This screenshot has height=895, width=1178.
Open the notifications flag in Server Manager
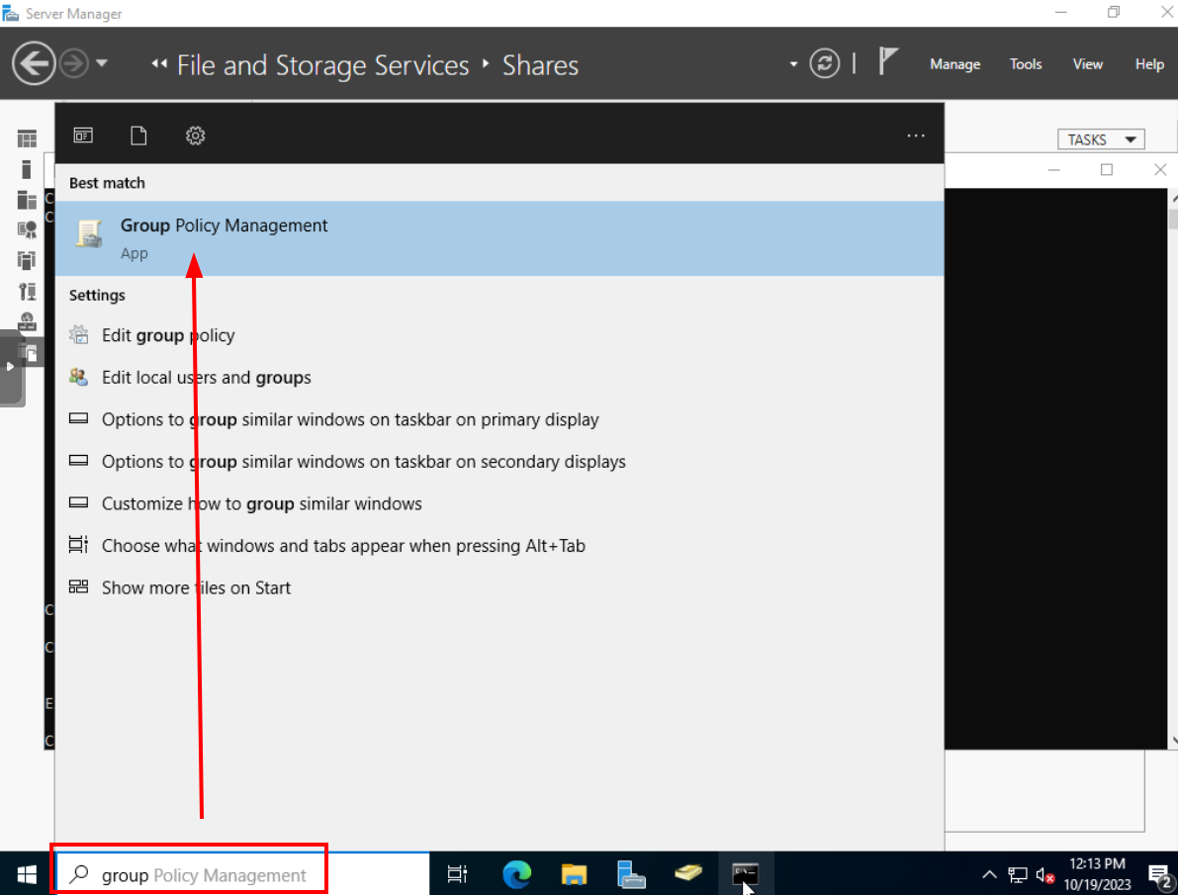tap(888, 63)
